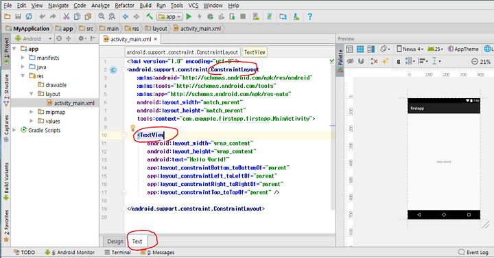Open the API 25 version dropdown
Viewport: 494px width, 258px height.
(436, 49)
